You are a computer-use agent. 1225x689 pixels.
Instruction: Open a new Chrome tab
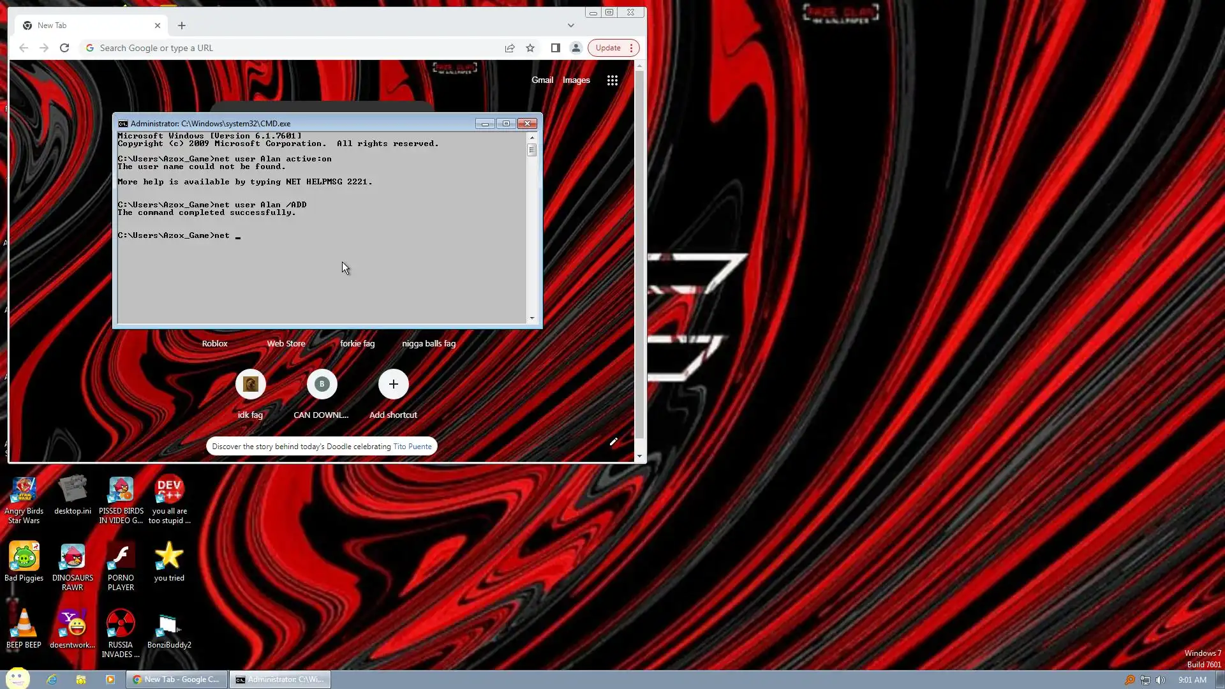click(182, 26)
